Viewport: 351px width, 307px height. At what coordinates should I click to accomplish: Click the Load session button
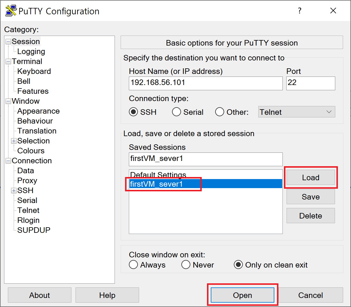tap(310, 178)
